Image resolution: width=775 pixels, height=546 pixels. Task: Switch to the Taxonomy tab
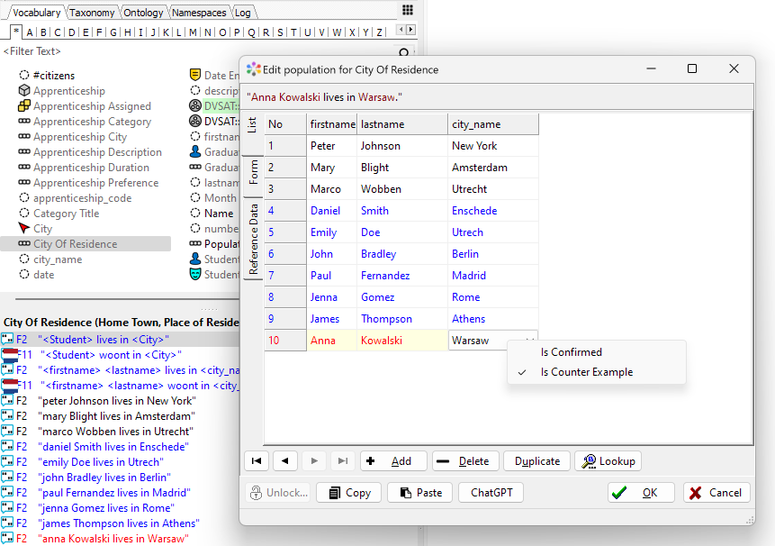(x=92, y=13)
